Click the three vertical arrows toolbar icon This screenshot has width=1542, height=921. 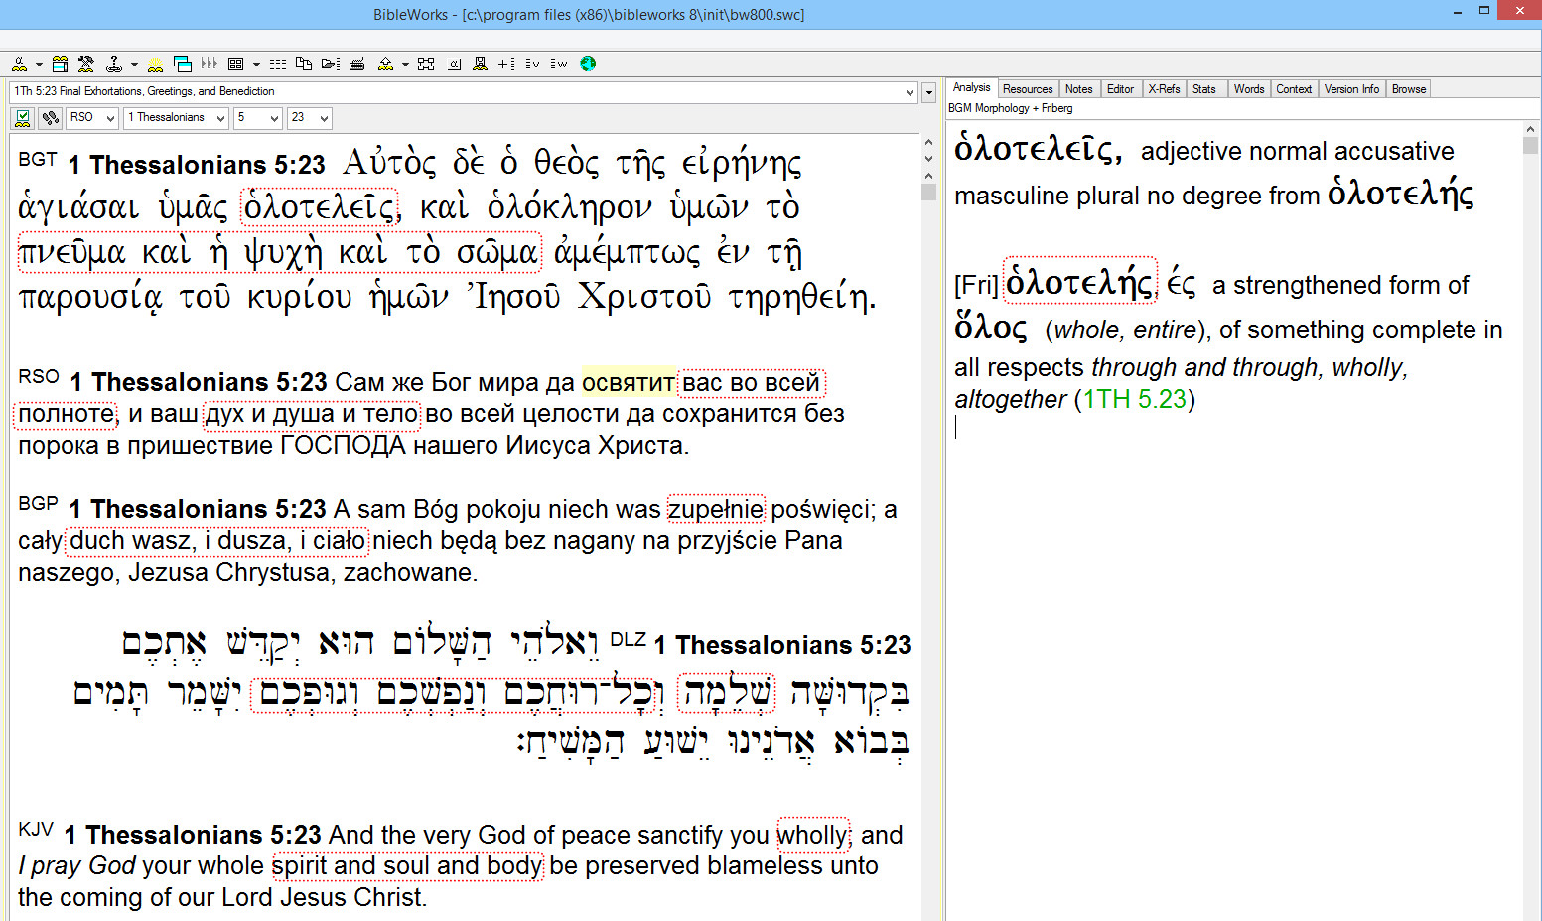pos(209,64)
